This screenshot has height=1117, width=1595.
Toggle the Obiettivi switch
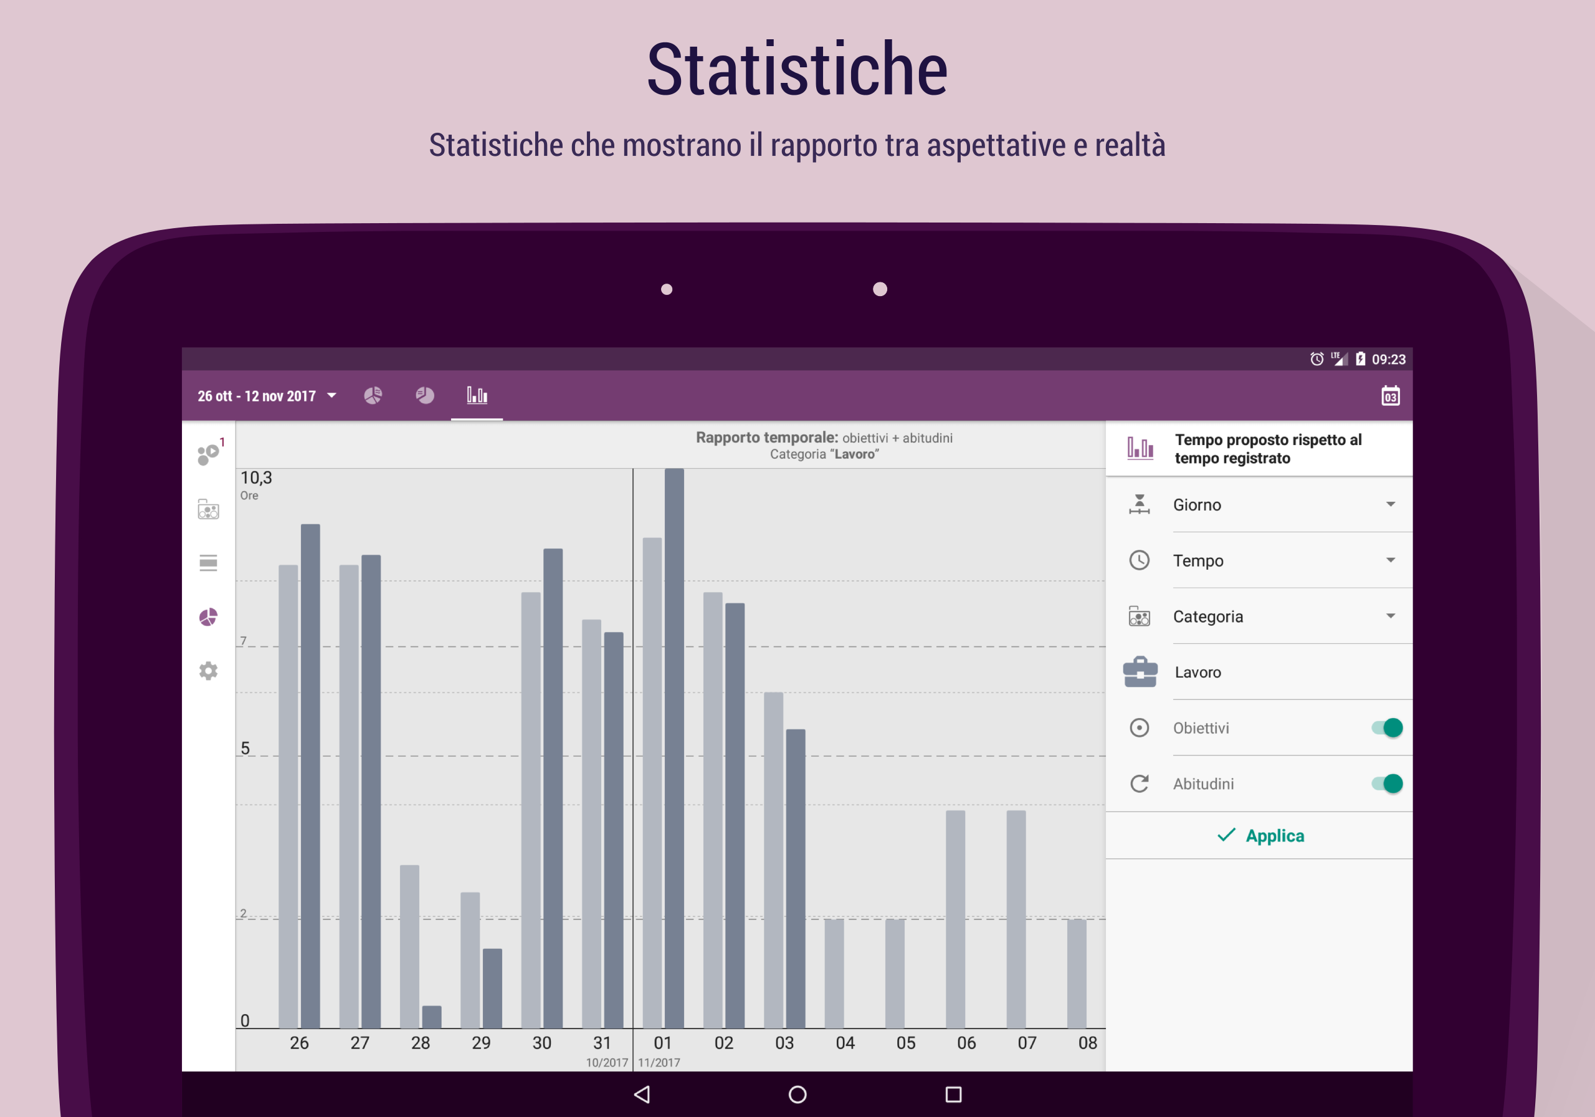(x=1387, y=728)
